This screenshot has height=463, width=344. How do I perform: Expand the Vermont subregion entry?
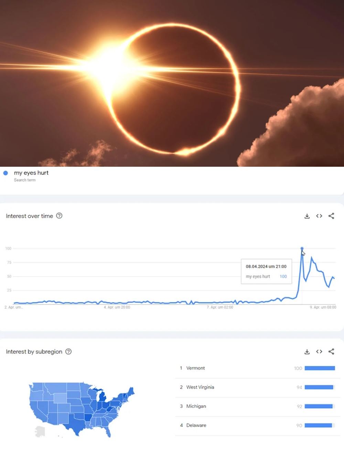pyautogui.click(x=196, y=368)
